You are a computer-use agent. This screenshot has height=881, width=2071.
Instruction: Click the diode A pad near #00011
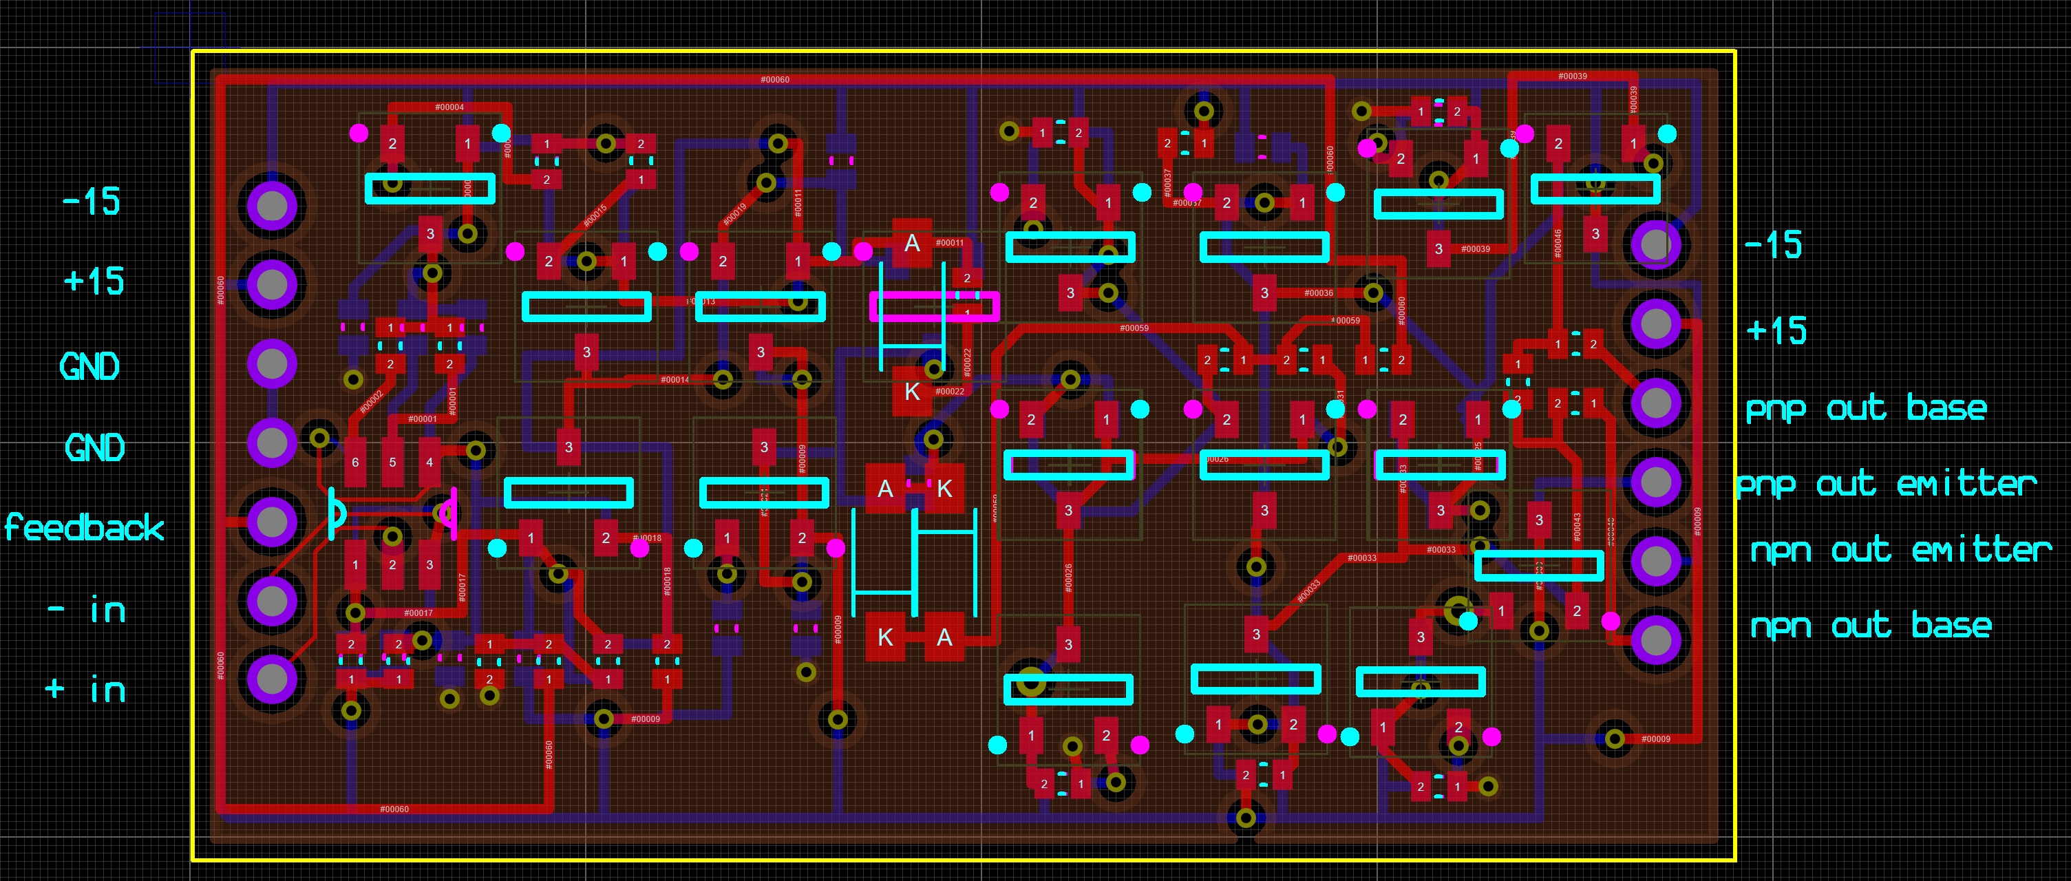[912, 243]
